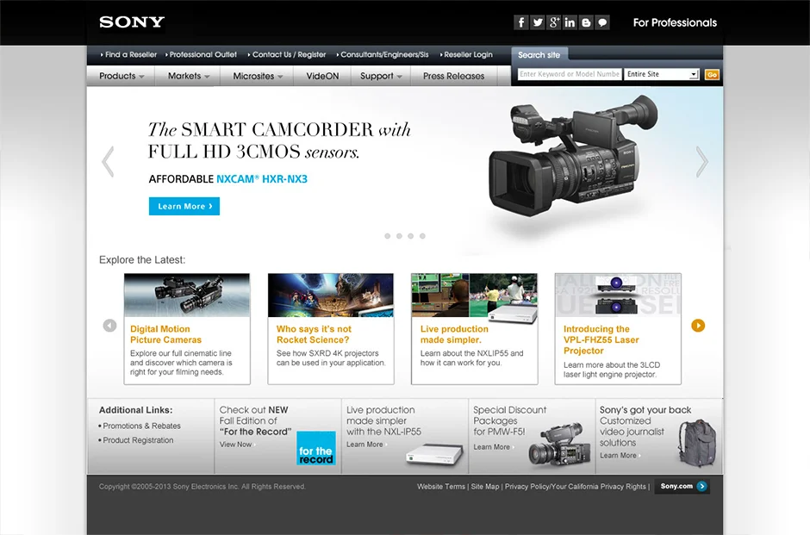Click the PMW-F5 camera image
Viewport: 810px width, 535px height.
(559, 445)
